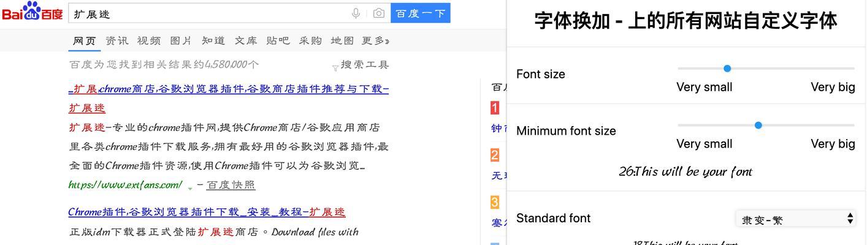Image resolution: width=867 pixels, height=245 pixels.
Task: Click the 26:This will be your font preview
Action: coord(686,171)
